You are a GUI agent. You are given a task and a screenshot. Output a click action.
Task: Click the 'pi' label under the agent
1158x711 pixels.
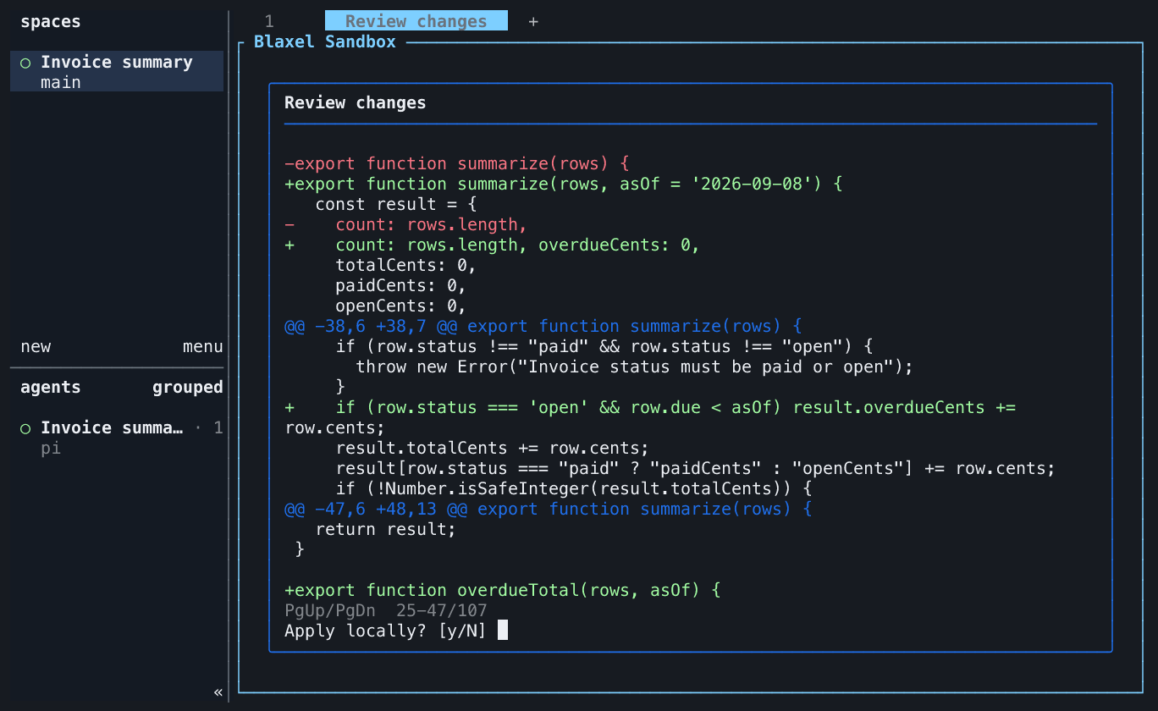pyautogui.click(x=51, y=449)
